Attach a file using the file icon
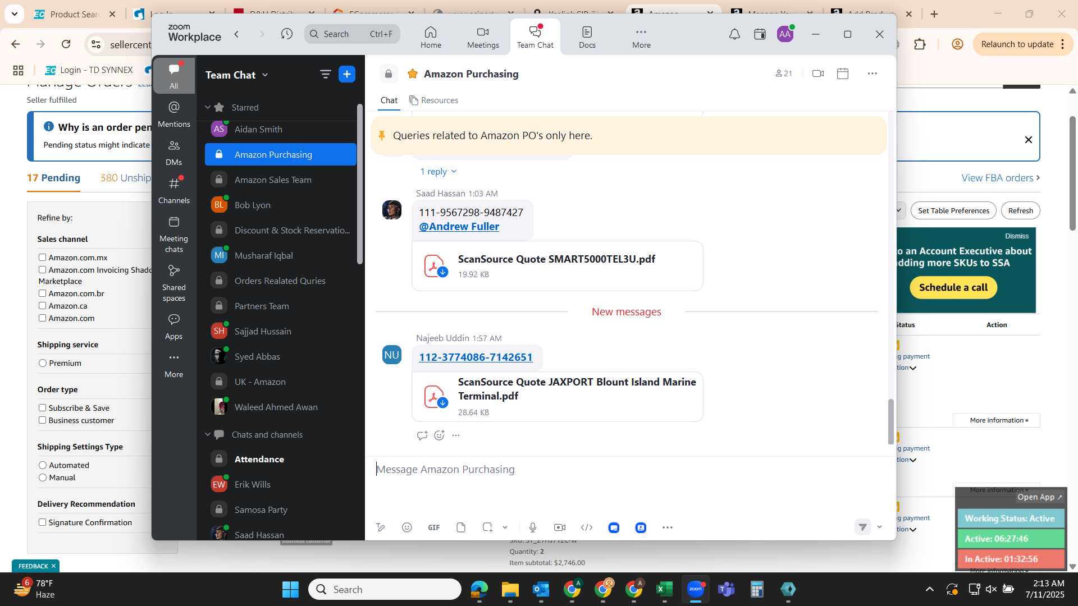The height and width of the screenshot is (606, 1078). pos(461,527)
